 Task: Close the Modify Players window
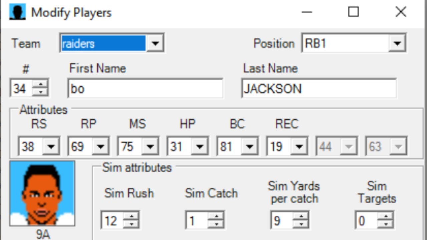401,12
